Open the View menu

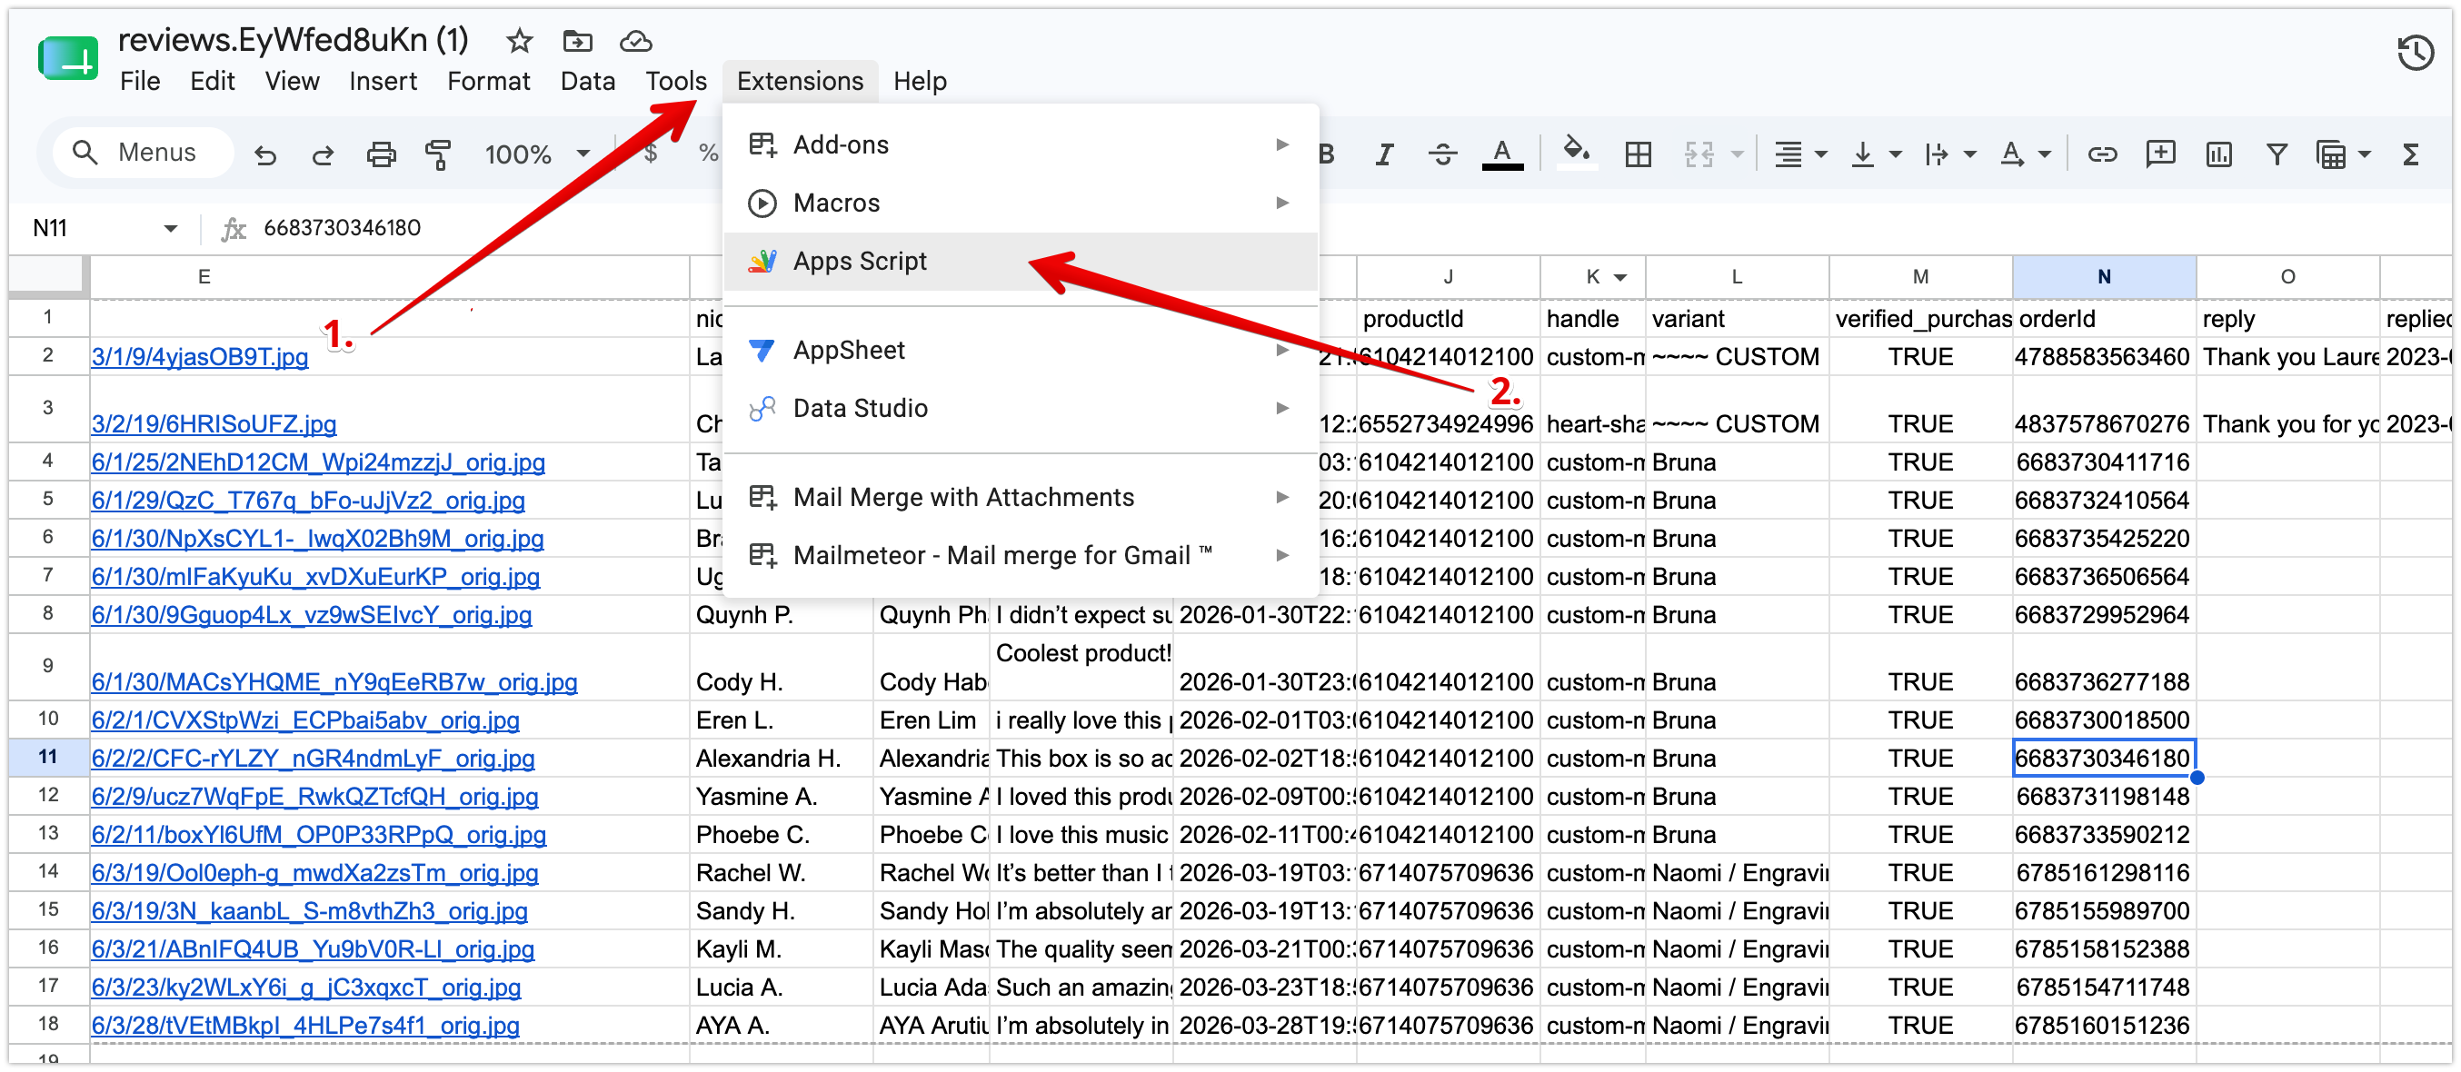coord(292,81)
